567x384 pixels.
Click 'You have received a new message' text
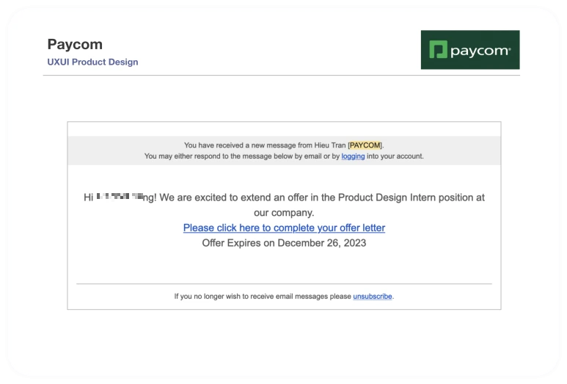(x=239, y=145)
